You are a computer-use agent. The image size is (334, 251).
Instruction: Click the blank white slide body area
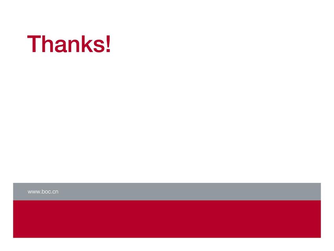[x=167, y=117]
